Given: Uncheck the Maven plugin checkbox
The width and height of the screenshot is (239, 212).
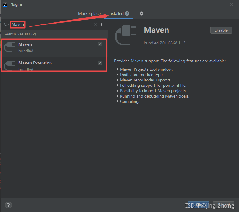Looking at the screenshot, I should 100,44.
